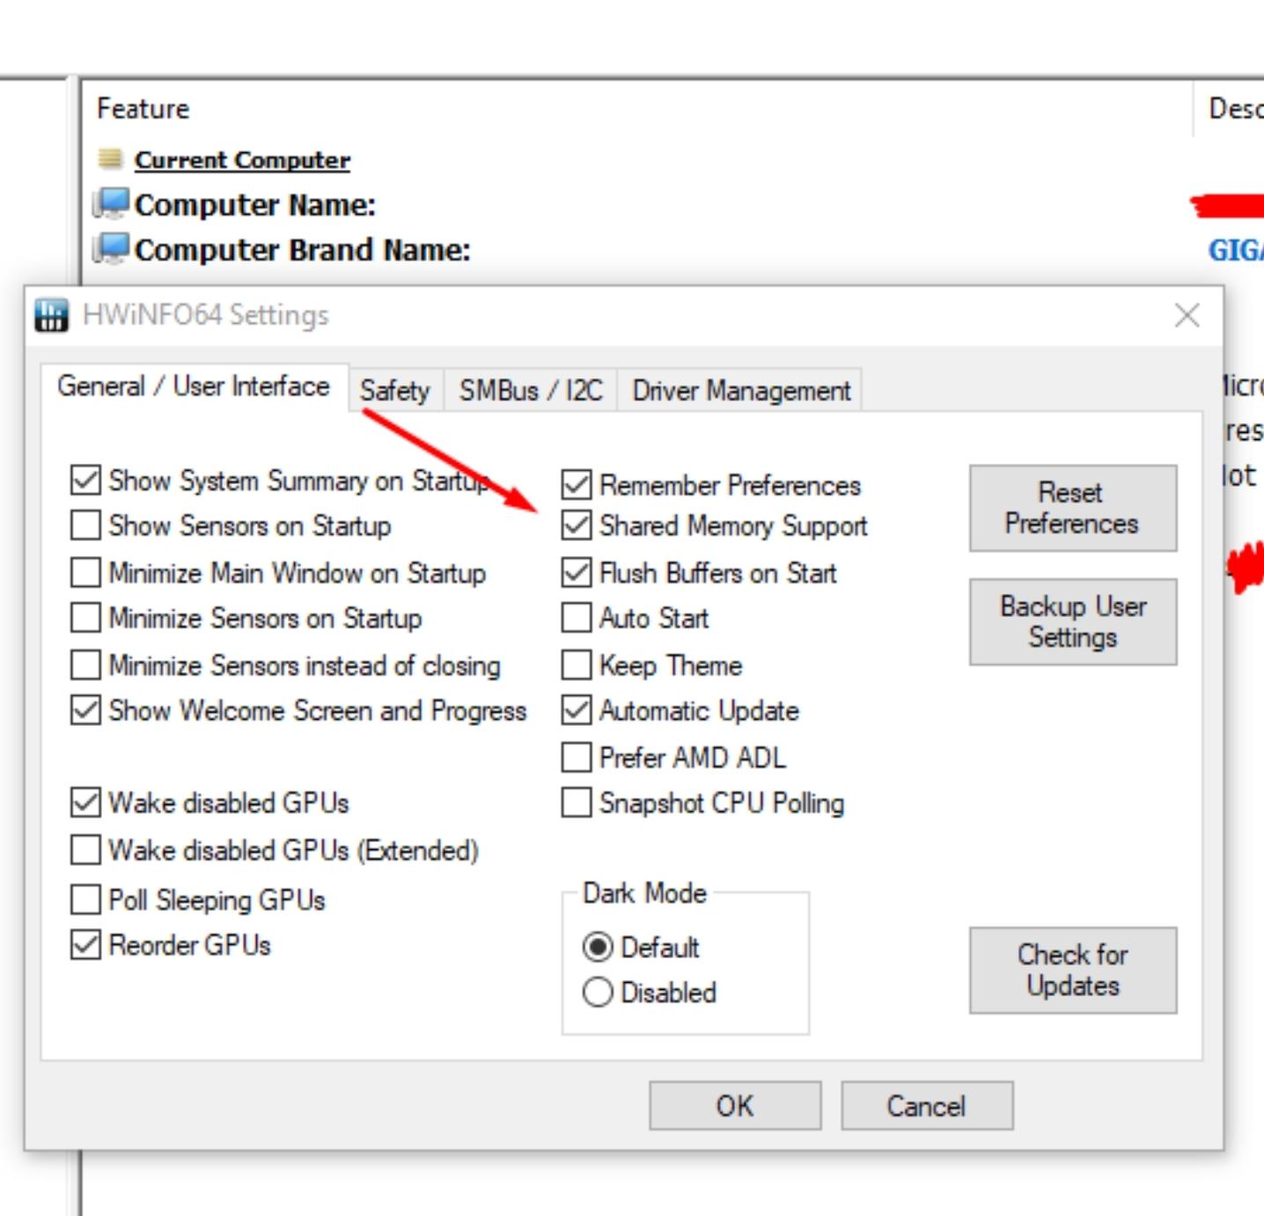Toggle Flush Buffers on Start

coord(577,573)
